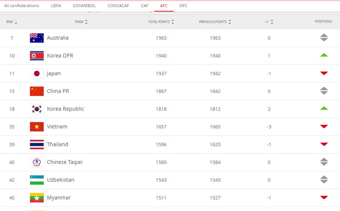Click the China PR flag icon
The image size is (340, 211).
pos(37,91)
